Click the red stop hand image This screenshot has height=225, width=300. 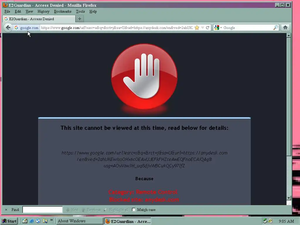pos(144,76)
